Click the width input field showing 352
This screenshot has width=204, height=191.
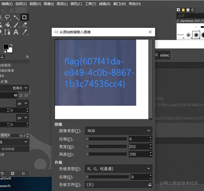coord(139,147)
